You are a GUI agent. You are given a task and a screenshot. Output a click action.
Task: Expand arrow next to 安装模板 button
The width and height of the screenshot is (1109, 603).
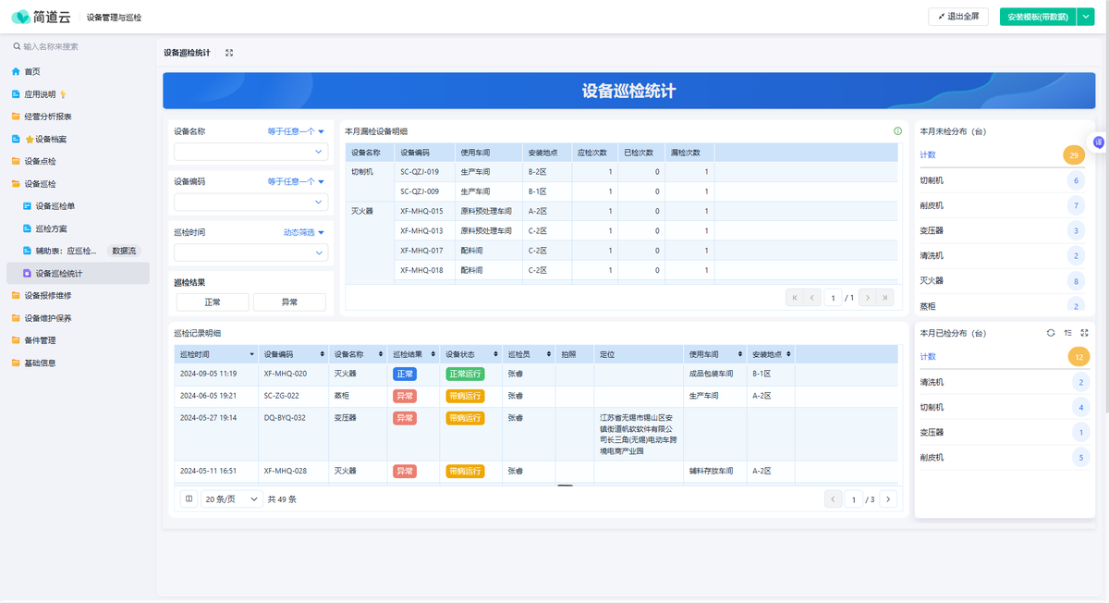tap(1086, 17)
